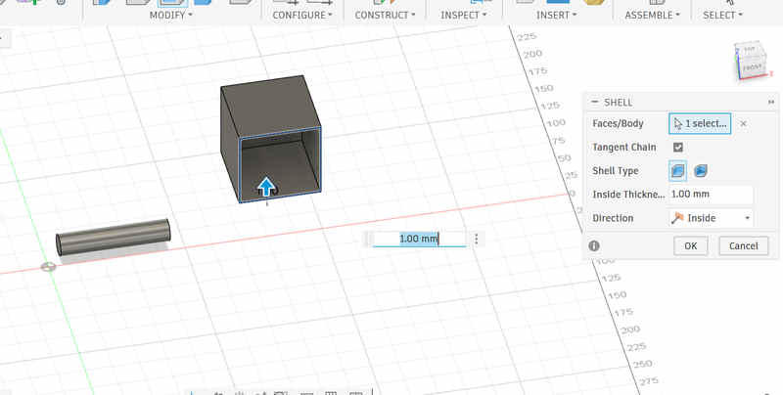Open the ASSEMBLE dropdown menu
This screenshot has width=783, height=395.
[x=652, y=15]
